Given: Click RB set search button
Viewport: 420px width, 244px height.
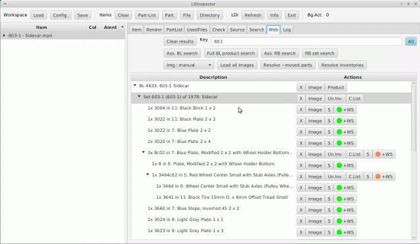Looking at the screenshot, I should [x=320, y=53].
